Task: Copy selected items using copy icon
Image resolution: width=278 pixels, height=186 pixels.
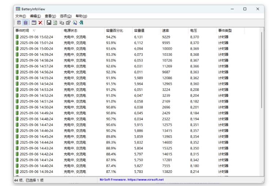Action: (x=61, y=23)
